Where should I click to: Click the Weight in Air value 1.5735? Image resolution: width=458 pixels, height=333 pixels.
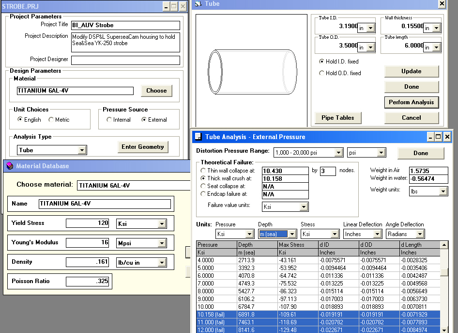[428, 171]
